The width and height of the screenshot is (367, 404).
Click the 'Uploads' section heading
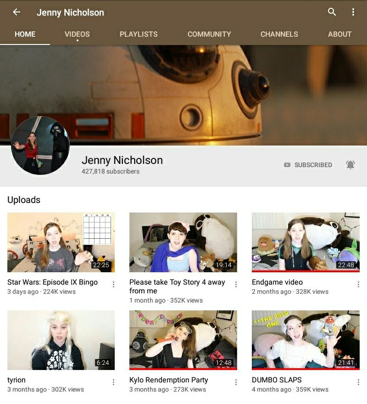[24, 200]
